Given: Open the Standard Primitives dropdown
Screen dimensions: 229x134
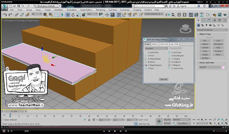Looking at the screenshot, I should 212,30.
